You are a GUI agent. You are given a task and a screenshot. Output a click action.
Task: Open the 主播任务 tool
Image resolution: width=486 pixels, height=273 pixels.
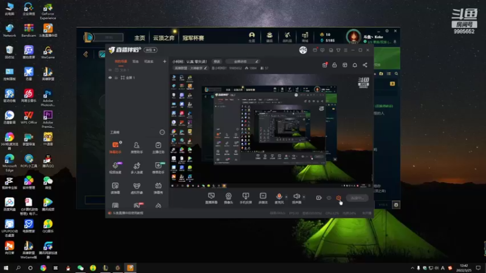pyautogui.click(x=158, y=147)
